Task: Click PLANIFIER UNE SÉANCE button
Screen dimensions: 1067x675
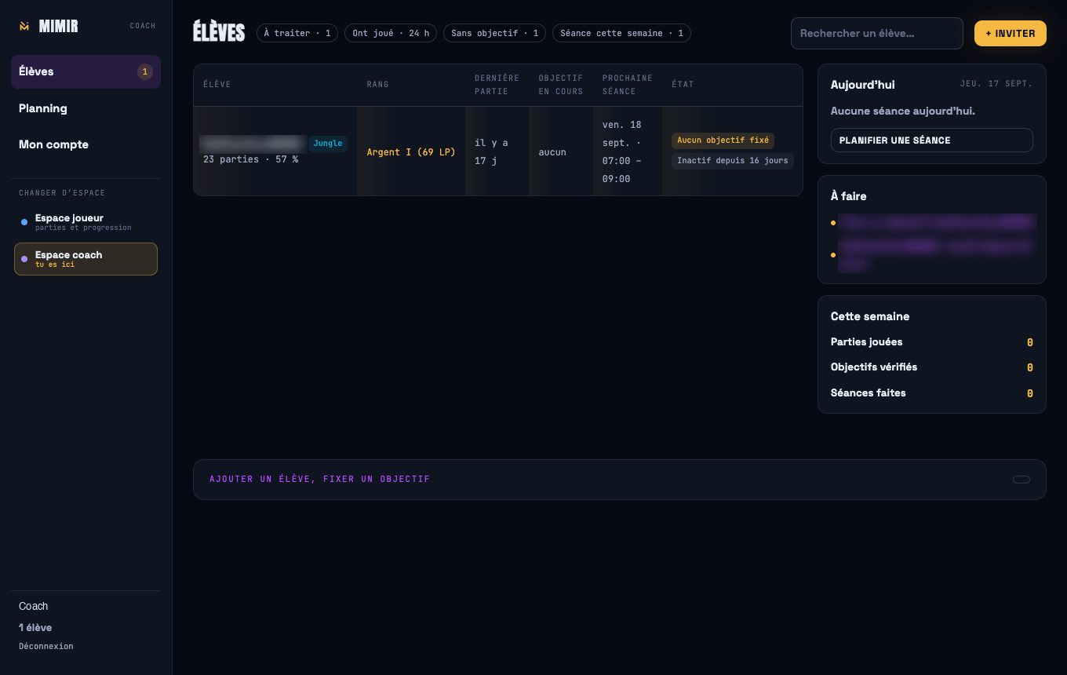Action: point(931,140)
